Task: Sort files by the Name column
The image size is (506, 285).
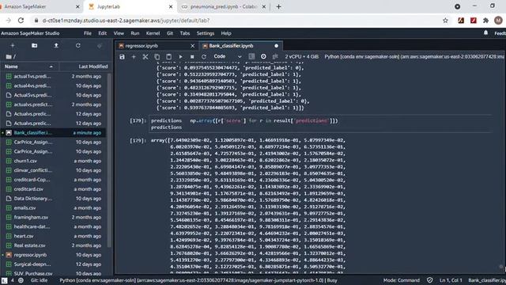Action: point(29,66)
